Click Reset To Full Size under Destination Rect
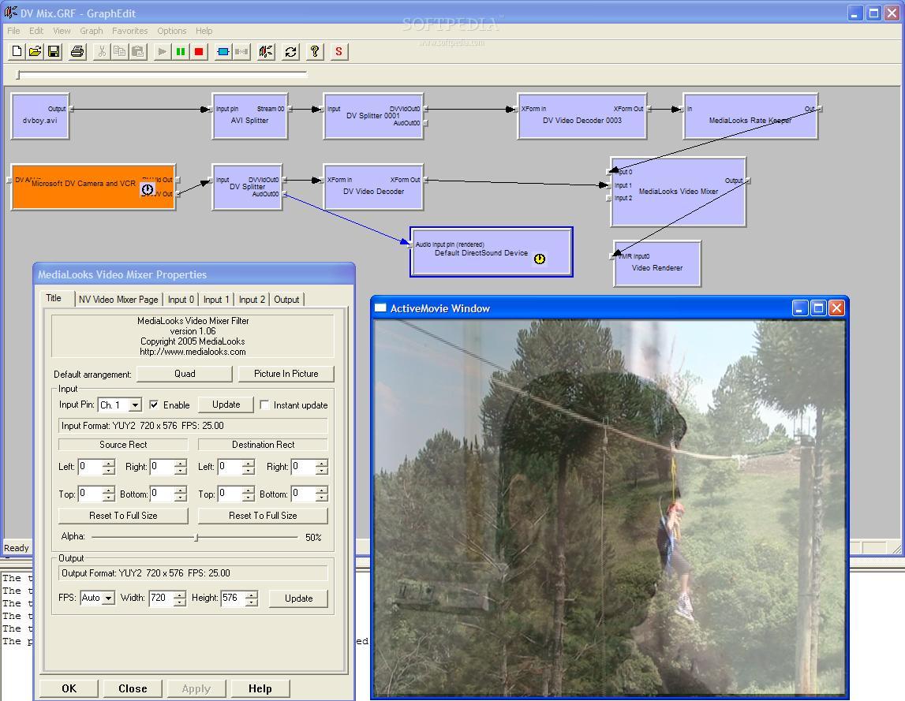905x701 pixels. pos(264,516)
